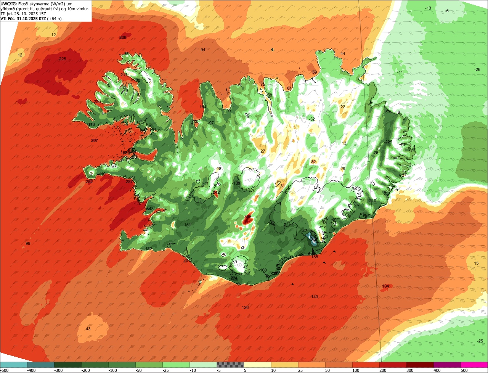The width and height of the screenshot is (488, 373).
Task: Click the '208' value northwest of the Westfjords
Action: pos(123,37)
